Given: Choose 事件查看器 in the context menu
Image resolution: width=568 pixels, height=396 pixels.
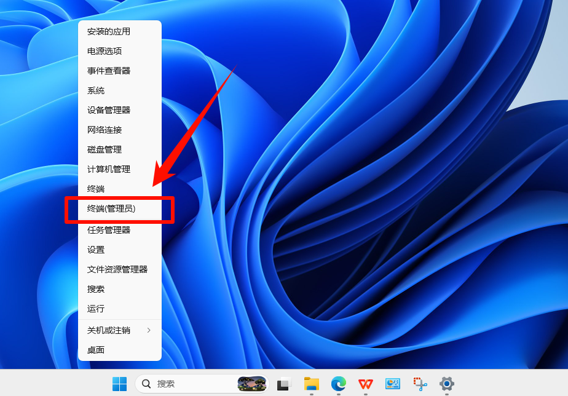Looking at the screenshot, I should [x=120, y=71].
